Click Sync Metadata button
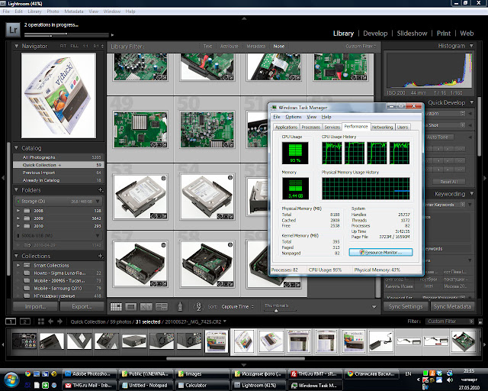The image size is (488, 391). (452, 307)
